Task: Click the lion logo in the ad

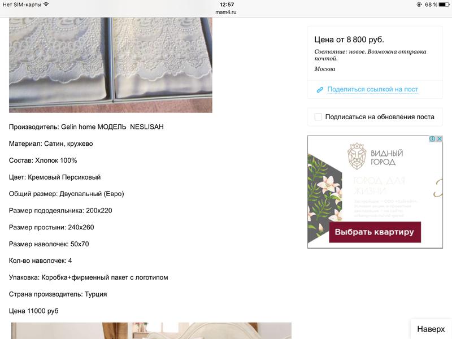Action: [x=357, y=156]
